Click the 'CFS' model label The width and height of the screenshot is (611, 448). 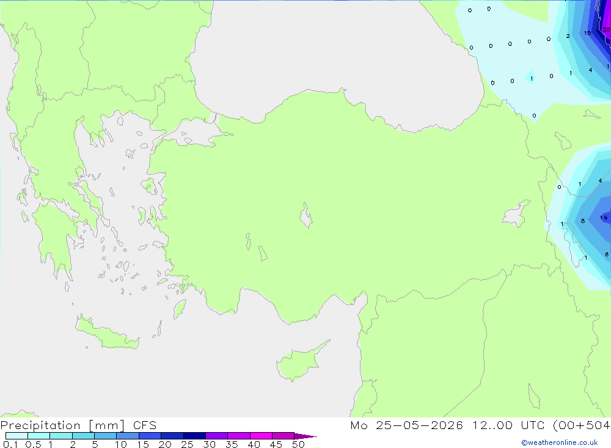tap(145, 425)
